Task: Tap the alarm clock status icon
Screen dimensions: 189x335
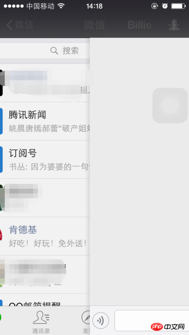Action: [165, 6]
